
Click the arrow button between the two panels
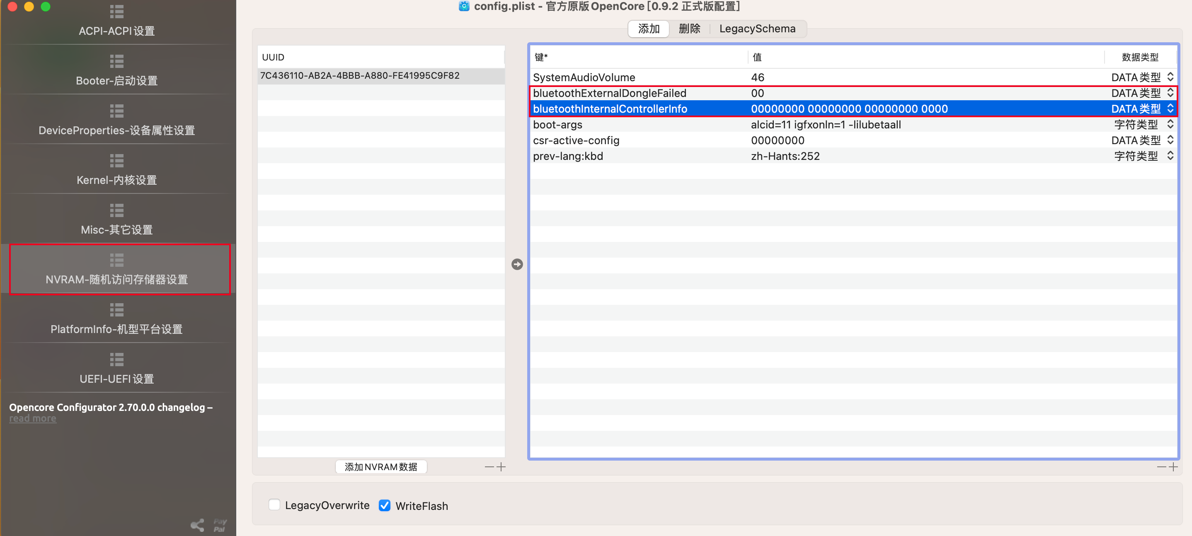pos(517,265)
